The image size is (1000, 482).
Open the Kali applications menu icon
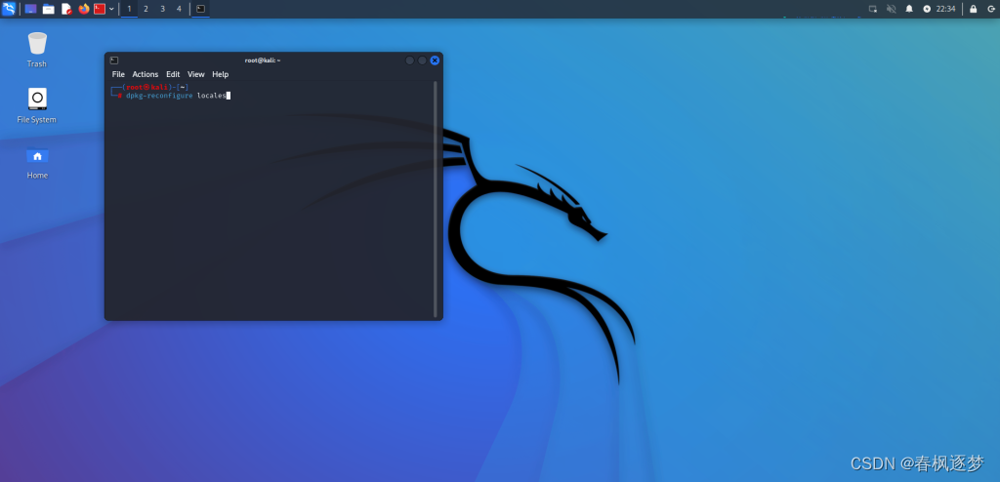coord(8,9)
